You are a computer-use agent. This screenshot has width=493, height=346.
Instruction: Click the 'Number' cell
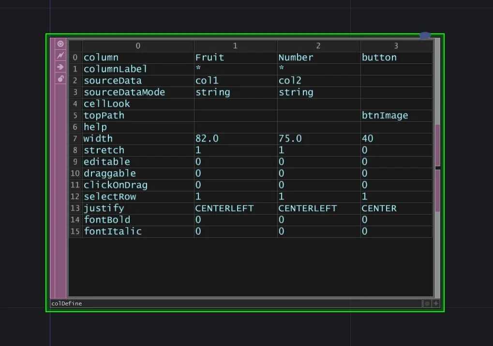tap(318, 58)
